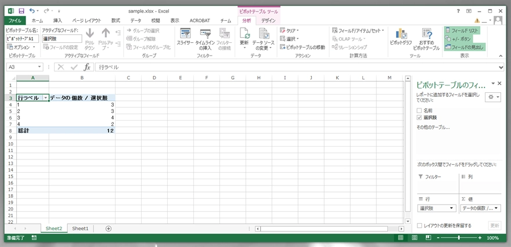Click the 校閲 (Review) ribbon tab
This screenshot has height=247, width=511.
[x=156, y=20]
